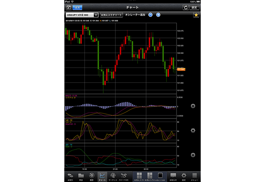Open the メニュー menu list
265x182 pixels.
(194, 176)
